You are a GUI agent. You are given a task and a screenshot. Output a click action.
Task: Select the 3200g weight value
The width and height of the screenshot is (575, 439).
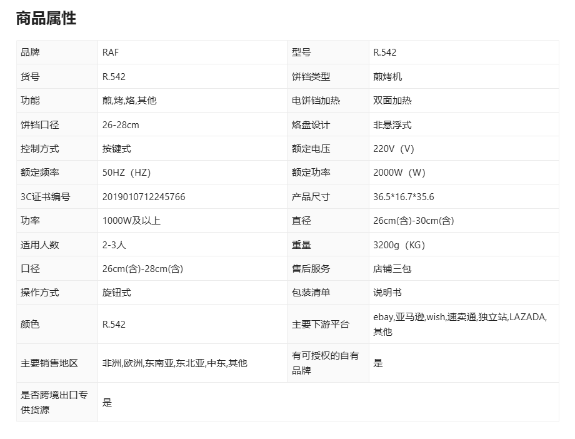coord(399,245)
